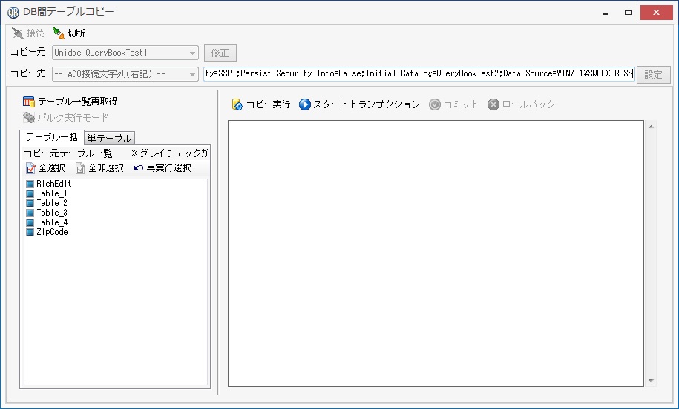Click the コピー実行 copy icon
The image size is (679, 409).
click(x=237, y=104)
